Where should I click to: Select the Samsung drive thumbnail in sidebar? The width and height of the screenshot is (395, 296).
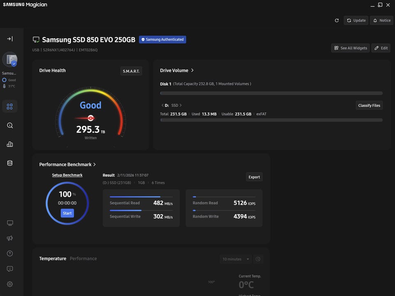[x=10, y=60]
